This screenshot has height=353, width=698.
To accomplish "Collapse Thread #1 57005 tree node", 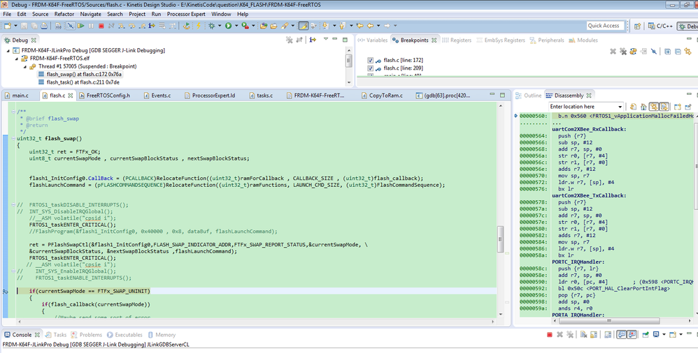I will point(25,66).
